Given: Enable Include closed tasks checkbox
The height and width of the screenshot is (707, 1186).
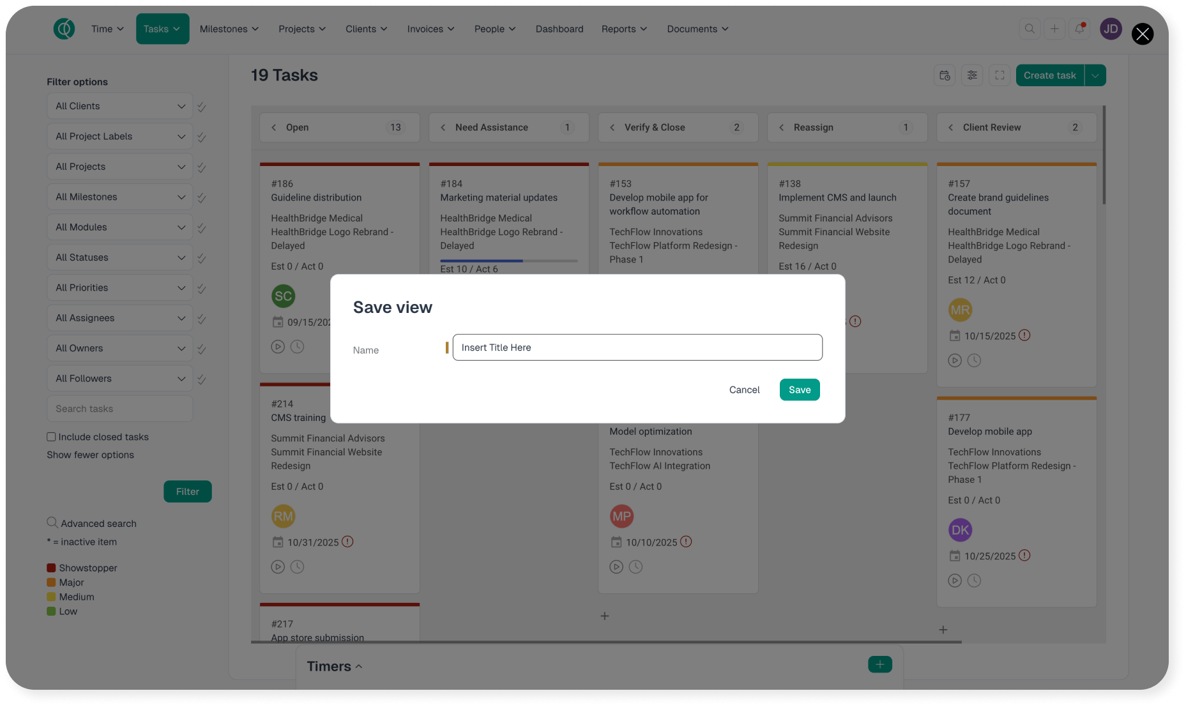Looking at the screenshot, I should pyautogui.click(x=51, y=437).
